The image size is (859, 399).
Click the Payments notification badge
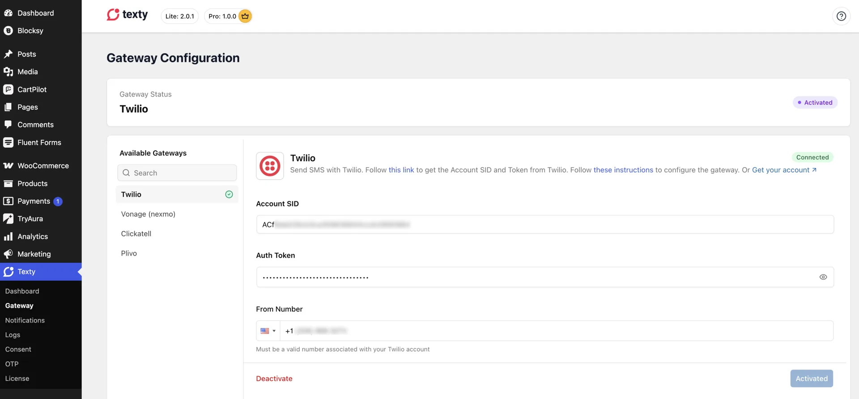(58, 201)
